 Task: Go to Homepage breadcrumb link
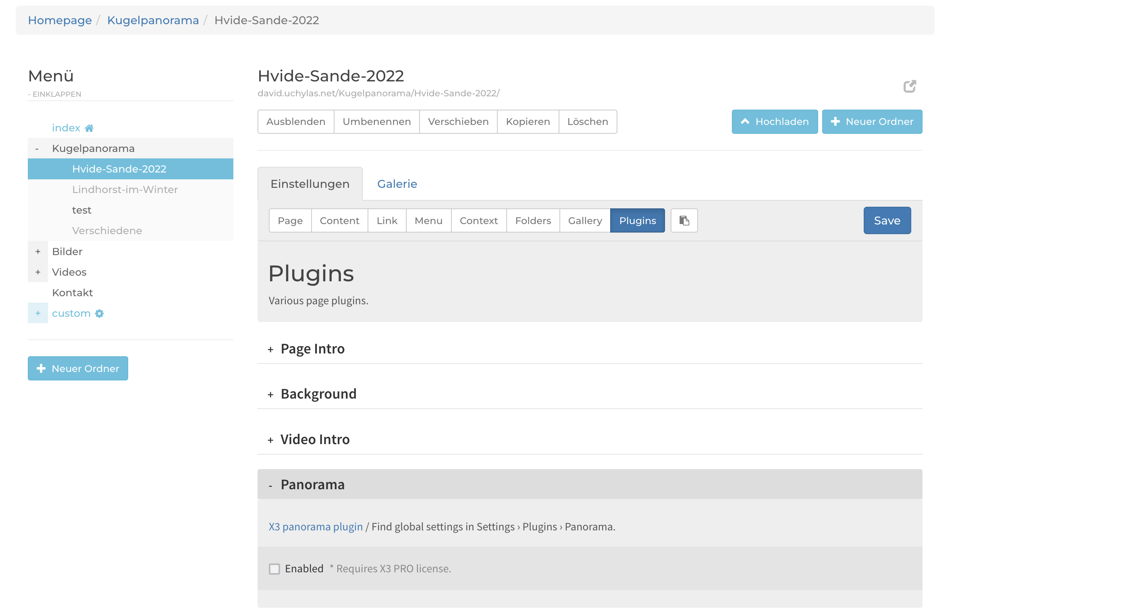(60, 20)
